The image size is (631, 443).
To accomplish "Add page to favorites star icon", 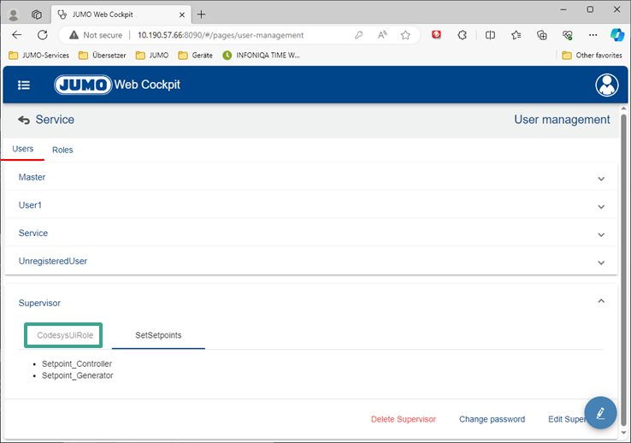I will click(x=405, y=35).
